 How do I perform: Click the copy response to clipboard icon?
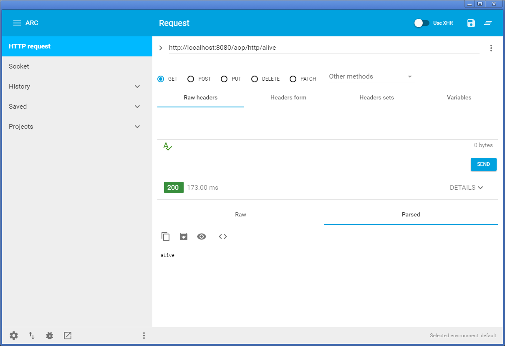tap(166, 237)
